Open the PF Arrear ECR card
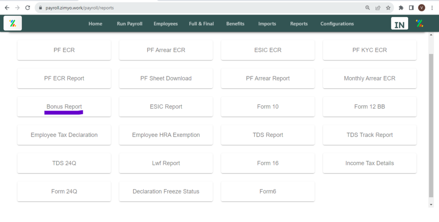Image resolution: width=439 pixels, height=222 pixels. pyautogui.click(x=166, y=50)
